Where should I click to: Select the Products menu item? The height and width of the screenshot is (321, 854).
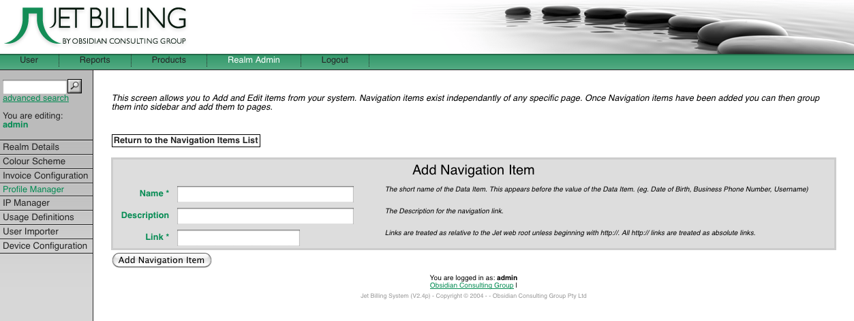point(169,60)
